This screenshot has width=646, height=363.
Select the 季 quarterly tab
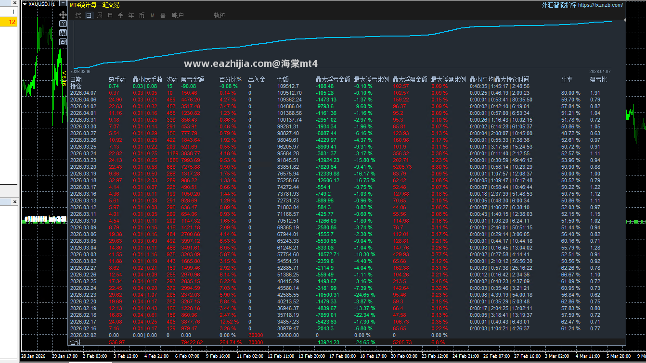(x=120, y=15)
